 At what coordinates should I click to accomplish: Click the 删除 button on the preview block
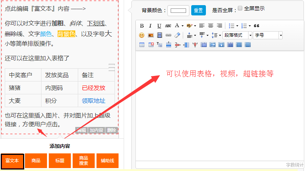tap(112, 130)
